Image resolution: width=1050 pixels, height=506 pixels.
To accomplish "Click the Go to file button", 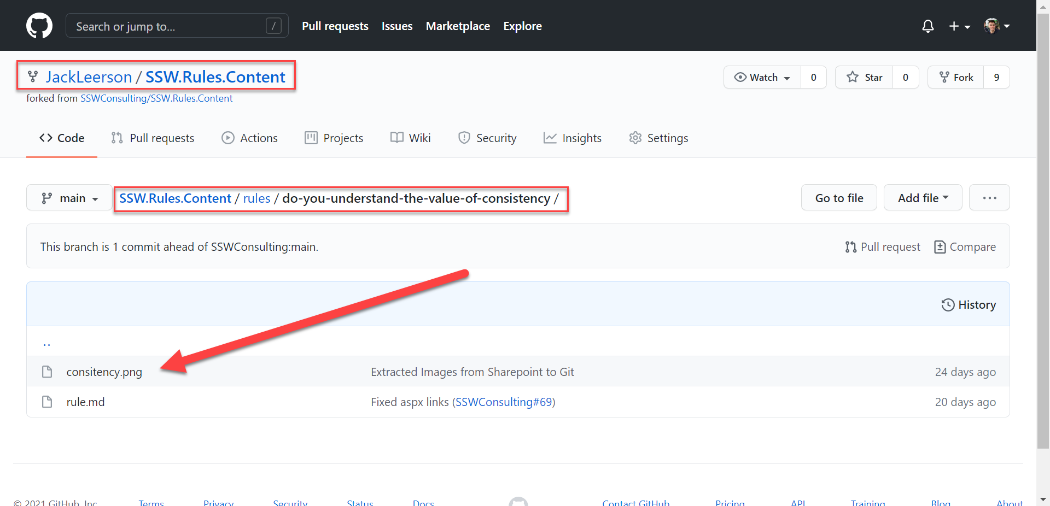I will coord(839,198).
